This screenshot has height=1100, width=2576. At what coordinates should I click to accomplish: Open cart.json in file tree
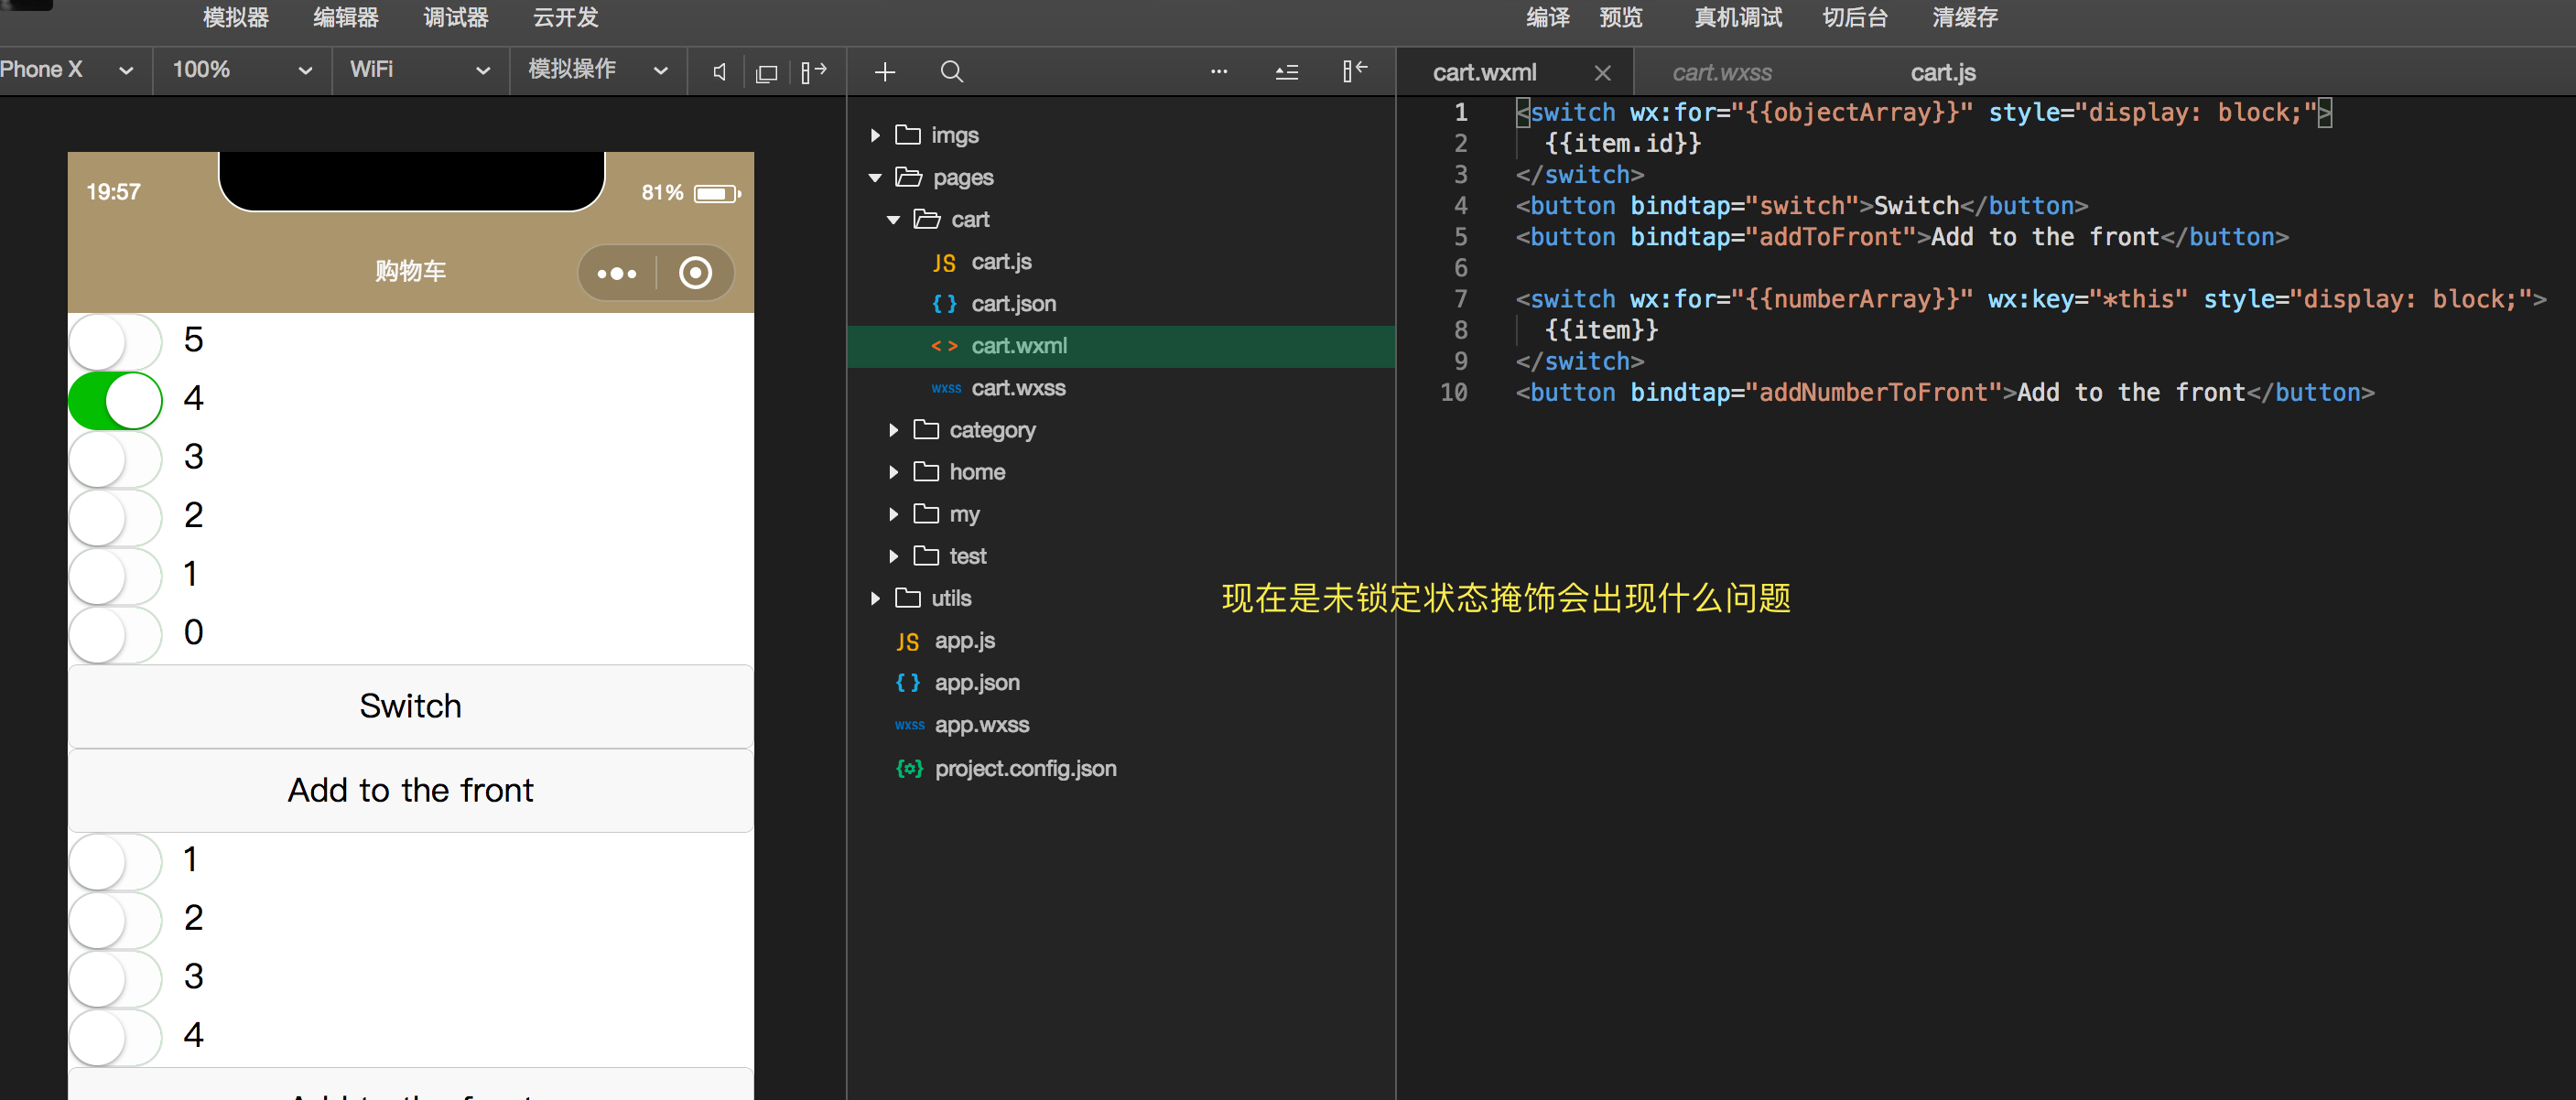click(x=1012, y=304)
